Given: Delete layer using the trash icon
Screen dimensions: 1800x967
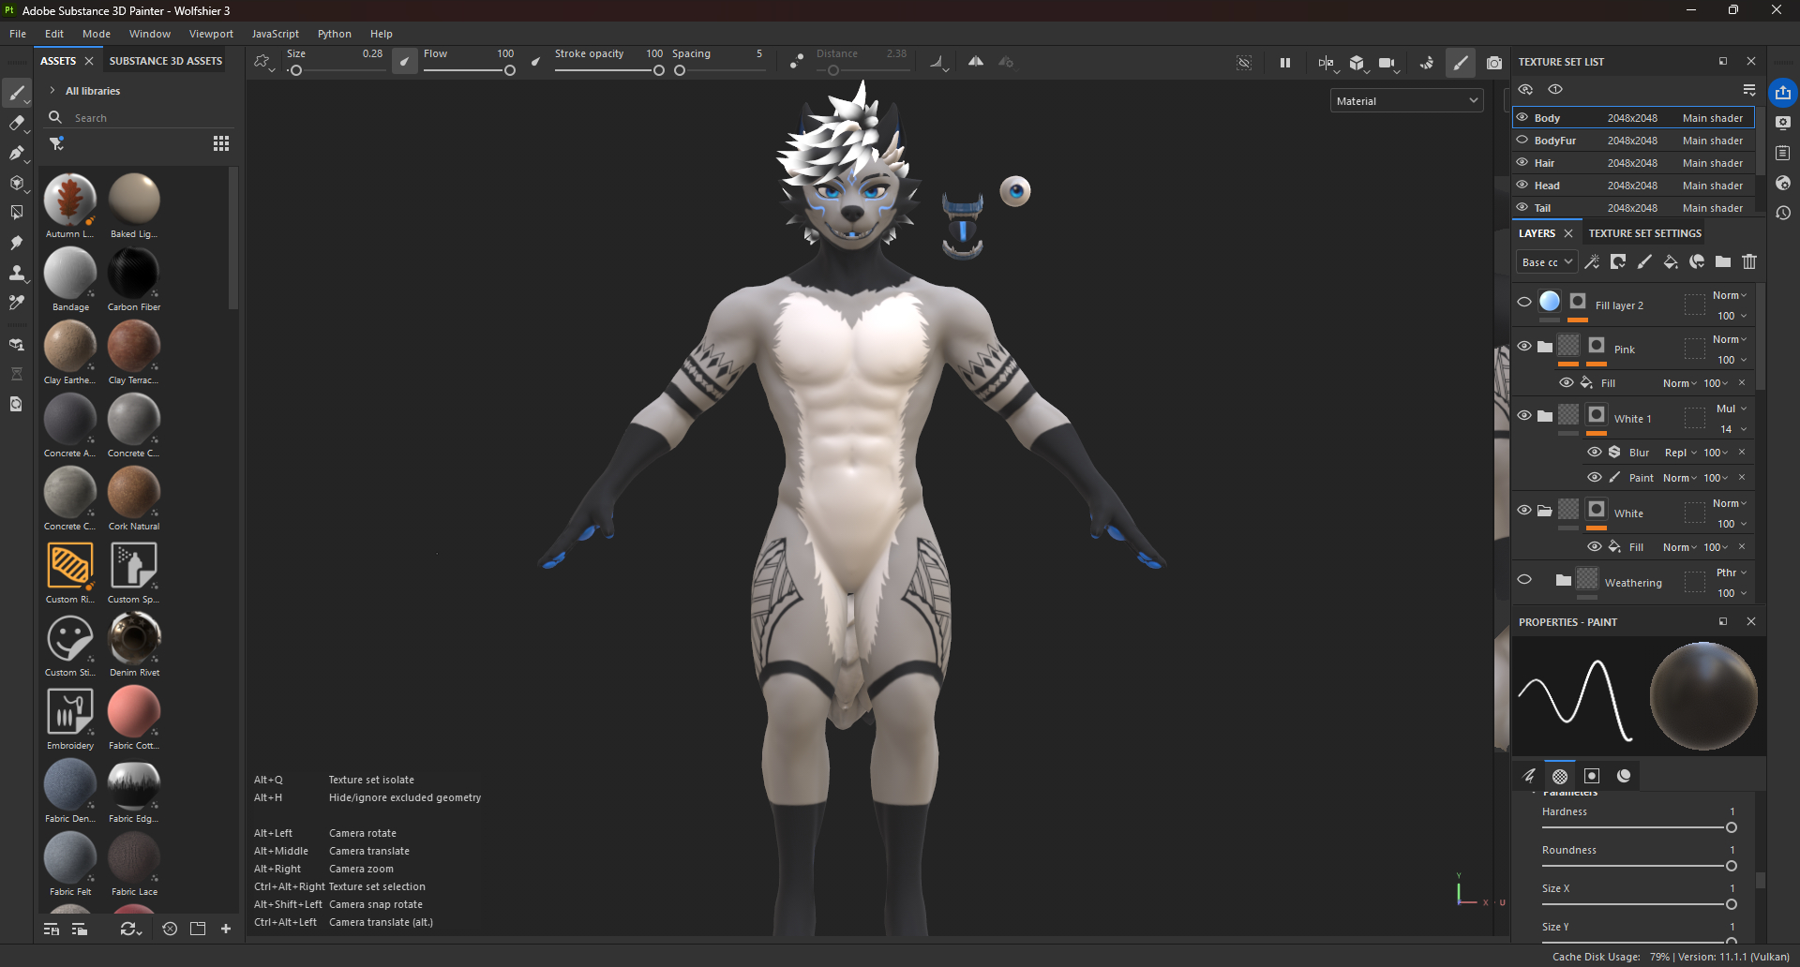Looking at the screenshot, I should [x=1749, y=262].
